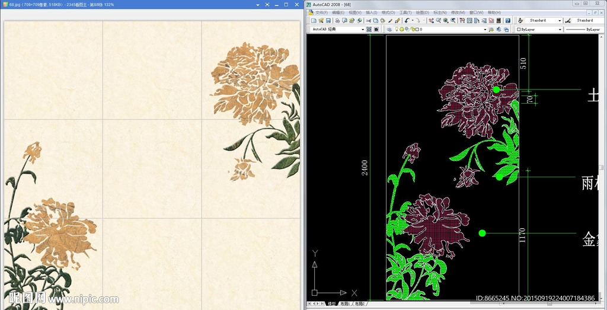Open the Tool Palettes window icon

coord(477,21)
